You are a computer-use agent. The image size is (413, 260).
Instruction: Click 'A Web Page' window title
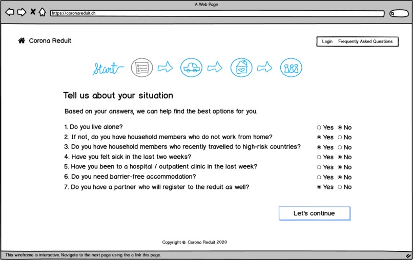point(206,4)
